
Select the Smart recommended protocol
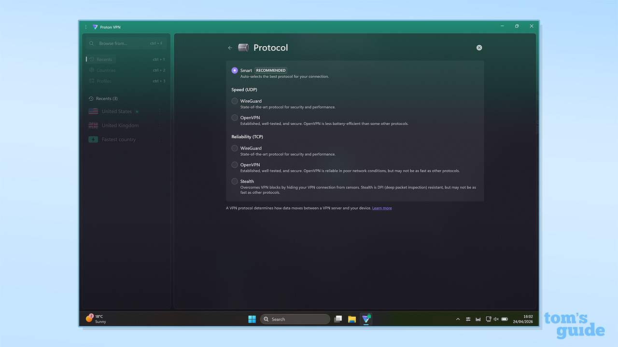[x=235, y=70]
